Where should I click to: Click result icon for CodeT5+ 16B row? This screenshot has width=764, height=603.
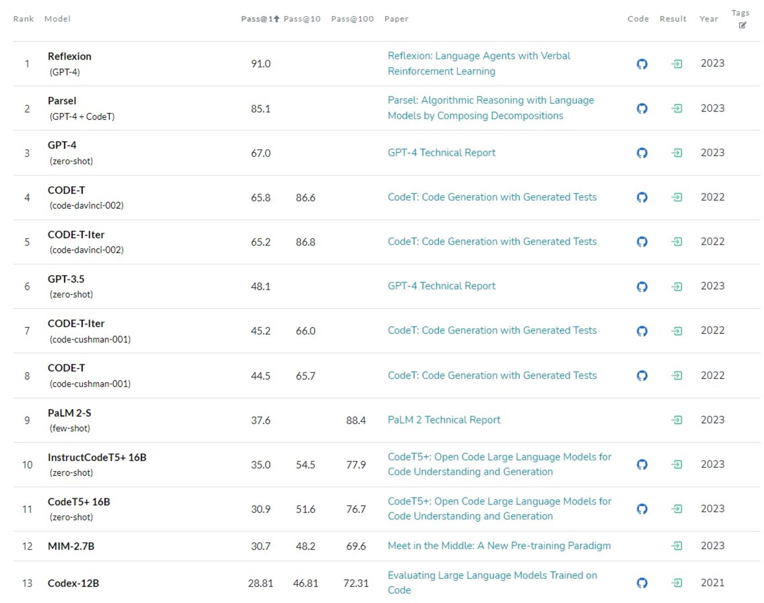pyautogui.click(x=676, y=509)
